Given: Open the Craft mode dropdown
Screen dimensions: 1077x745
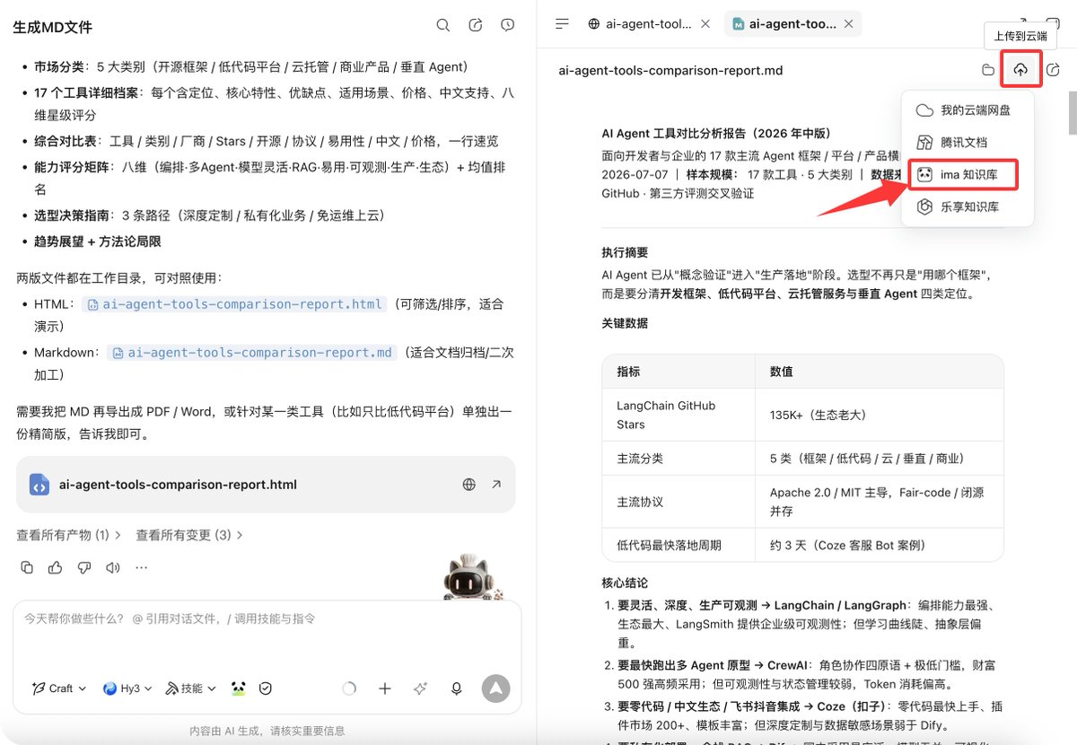Looking at the screenshot, I should pos(59,688).
